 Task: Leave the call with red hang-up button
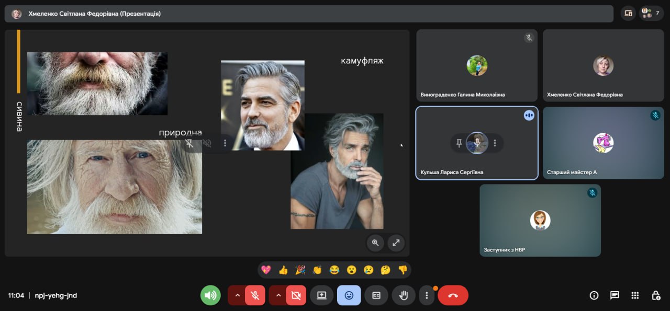[453, 295]
